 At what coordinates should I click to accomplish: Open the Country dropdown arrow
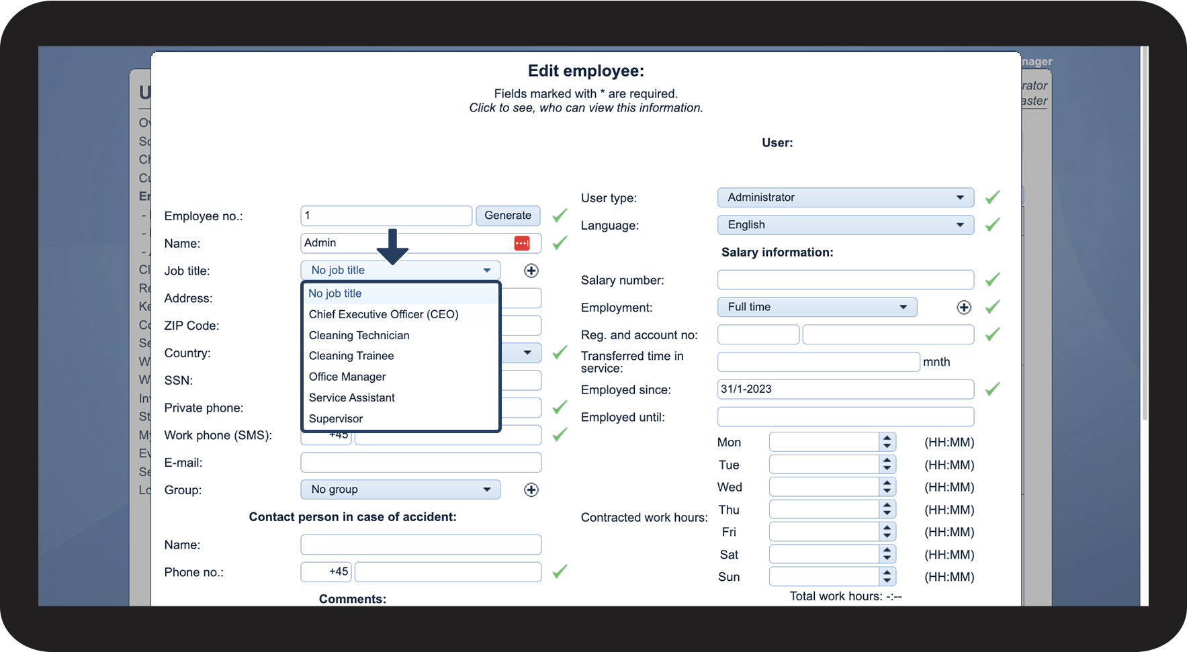pos(527,353)
